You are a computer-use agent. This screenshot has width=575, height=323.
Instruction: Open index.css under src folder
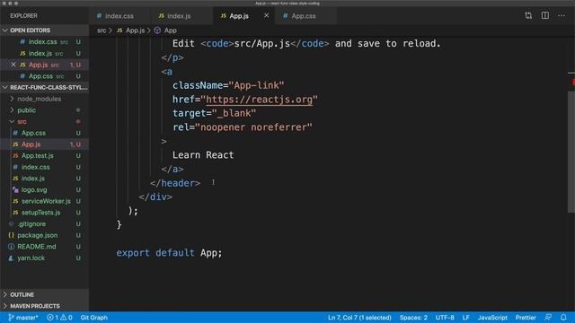click(44, 167)
